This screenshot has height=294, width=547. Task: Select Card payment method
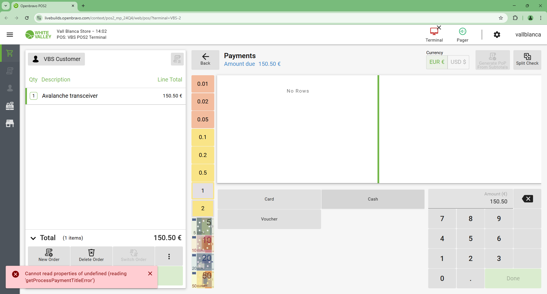pyautogui.click(x=269, y=199)
